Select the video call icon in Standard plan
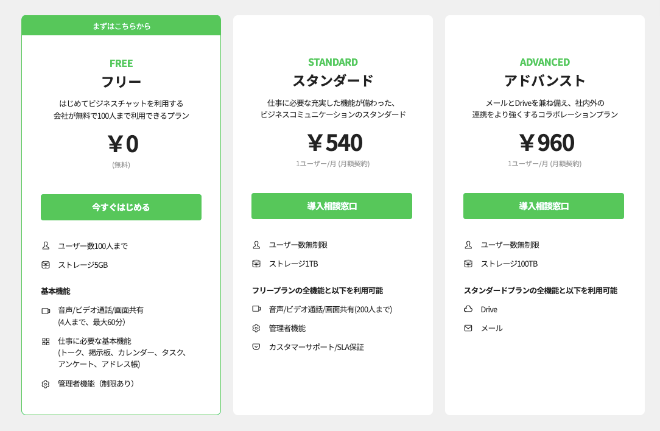 255,309
